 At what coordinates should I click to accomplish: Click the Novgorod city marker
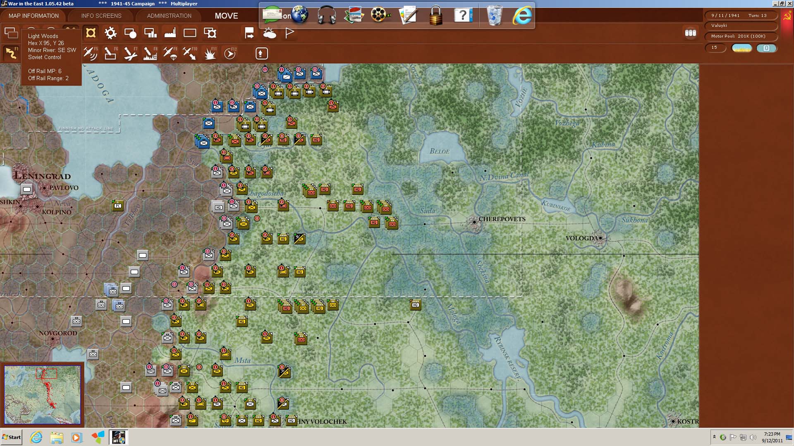[53, 339]
